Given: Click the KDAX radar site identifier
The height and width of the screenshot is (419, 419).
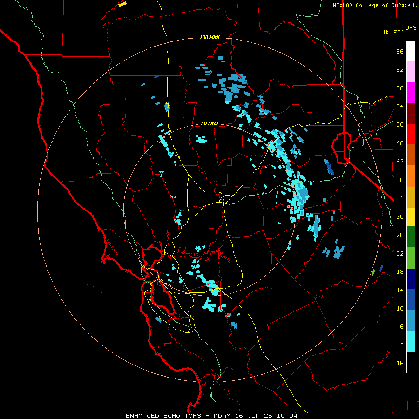Looking at the screenshot, I should click(x=223, y=416).
